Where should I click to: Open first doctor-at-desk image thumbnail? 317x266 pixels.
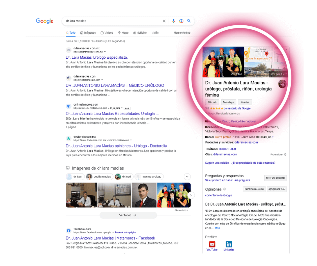81,195
